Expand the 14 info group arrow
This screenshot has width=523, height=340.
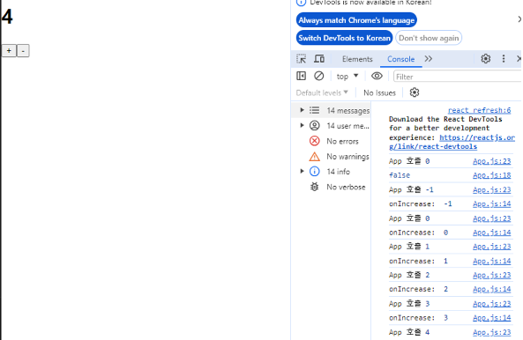click(x=302, y=172)
